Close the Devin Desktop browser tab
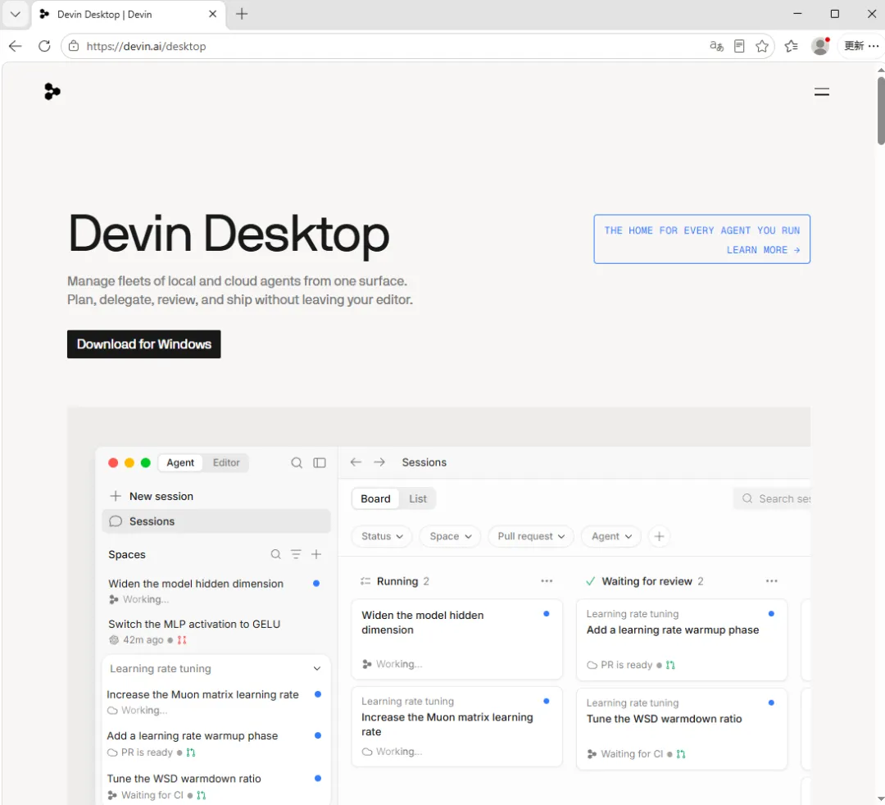The height and width of the screenshot is (805, 885). point(213,14)
